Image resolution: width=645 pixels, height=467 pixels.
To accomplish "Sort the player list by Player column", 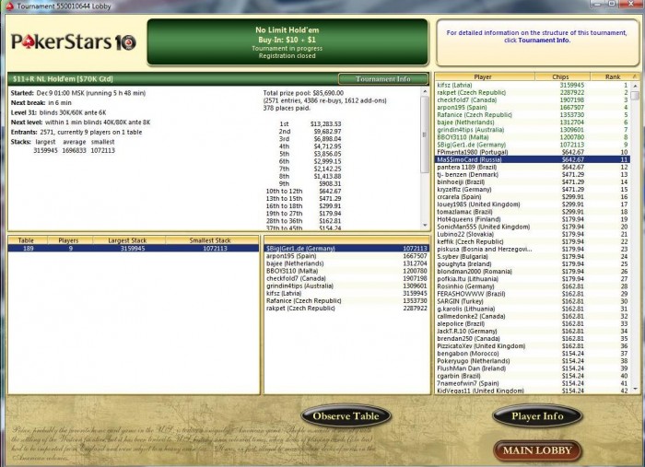I will point(485,76).
